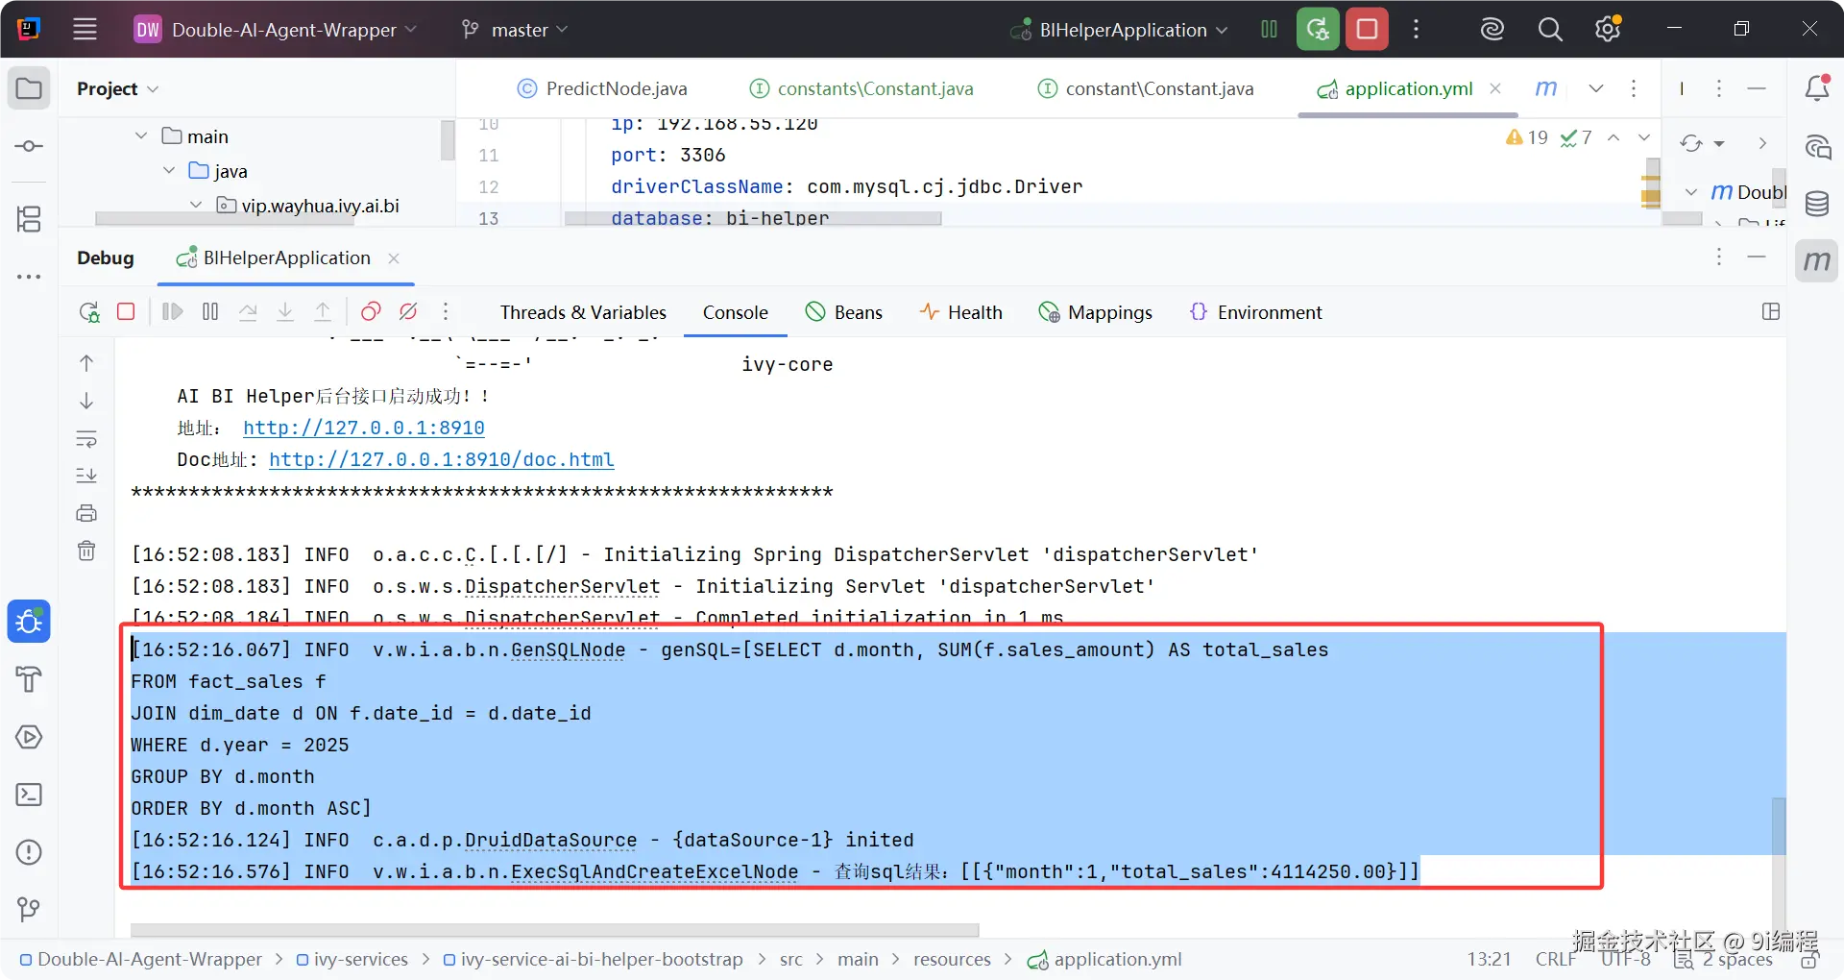The height and width of the screenshot is (980, 1844).
Task: Click the CRLF line separator in status bar
Action: (1555, 959)
